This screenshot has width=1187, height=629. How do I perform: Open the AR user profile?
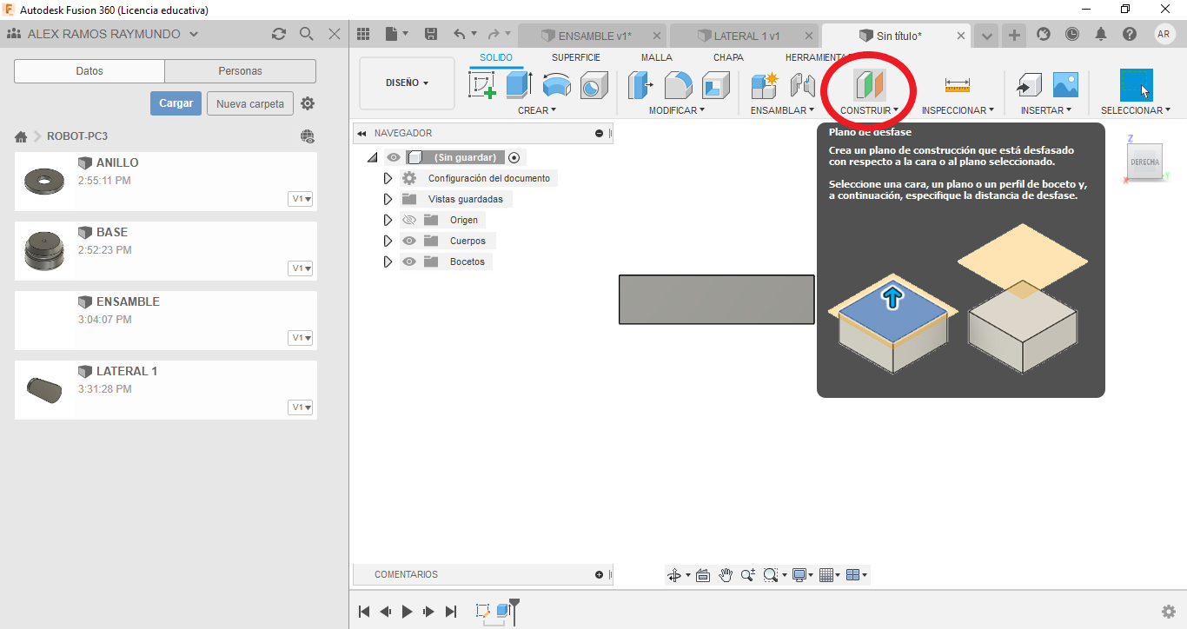(x=1164, y=34)
